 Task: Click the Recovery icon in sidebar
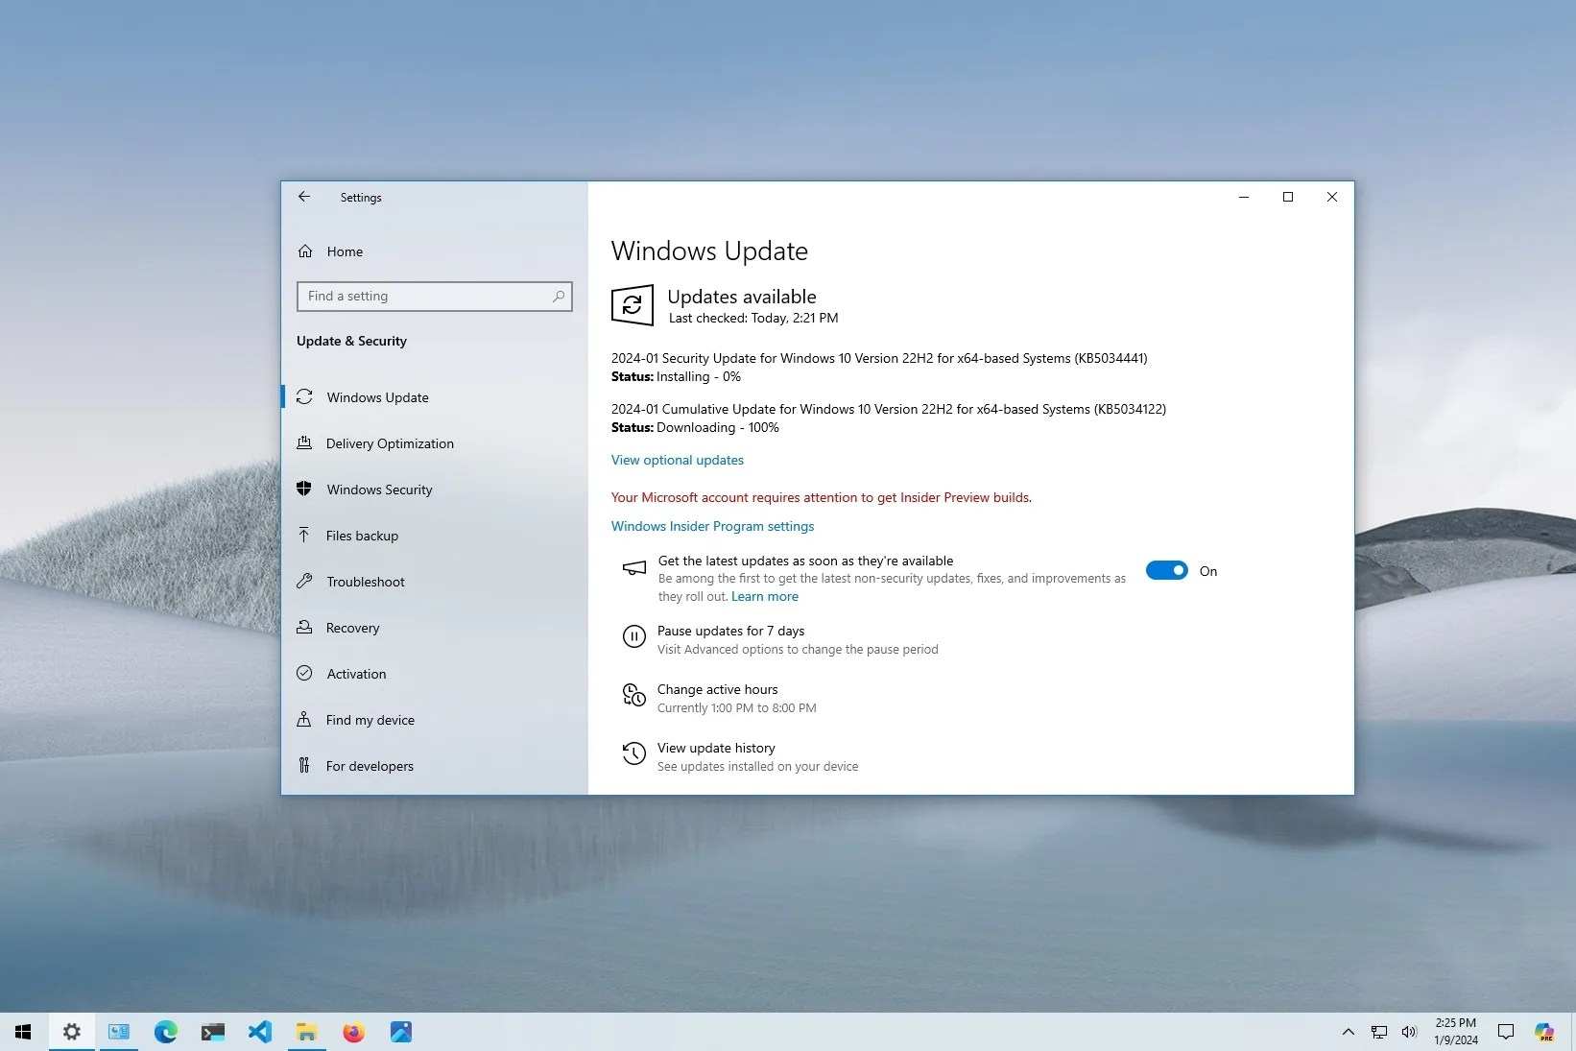pos(304,627)
